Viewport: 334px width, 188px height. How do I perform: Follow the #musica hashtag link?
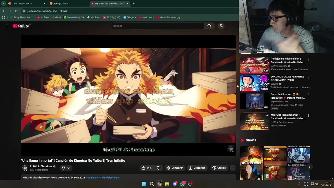(91, 178)
